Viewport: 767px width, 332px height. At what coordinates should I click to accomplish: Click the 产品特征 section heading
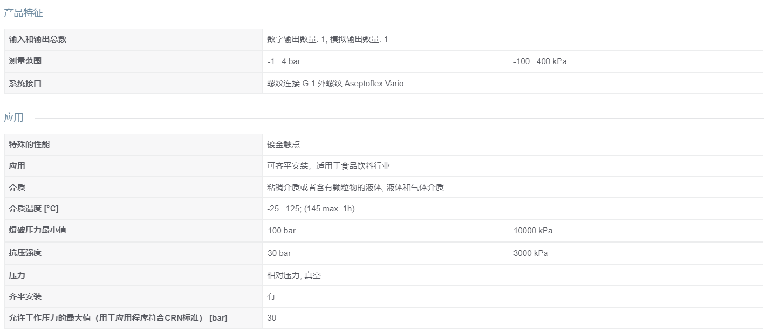pos(23,13)
